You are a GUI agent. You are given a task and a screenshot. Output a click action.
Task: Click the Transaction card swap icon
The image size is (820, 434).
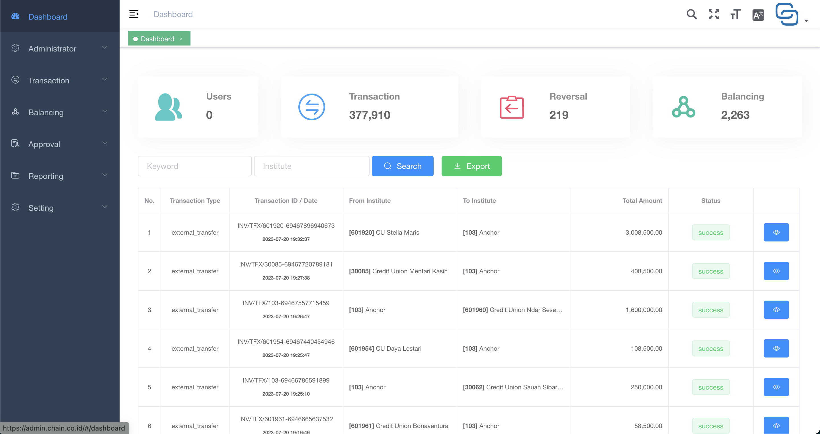pos(312,107)
